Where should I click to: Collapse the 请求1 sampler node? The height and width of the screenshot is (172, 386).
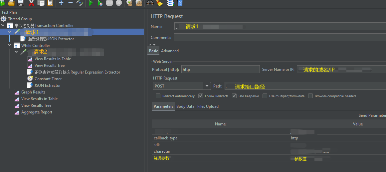pos(10,32)
